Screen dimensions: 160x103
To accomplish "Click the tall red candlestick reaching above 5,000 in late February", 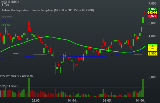I will (x=29, y=26).
